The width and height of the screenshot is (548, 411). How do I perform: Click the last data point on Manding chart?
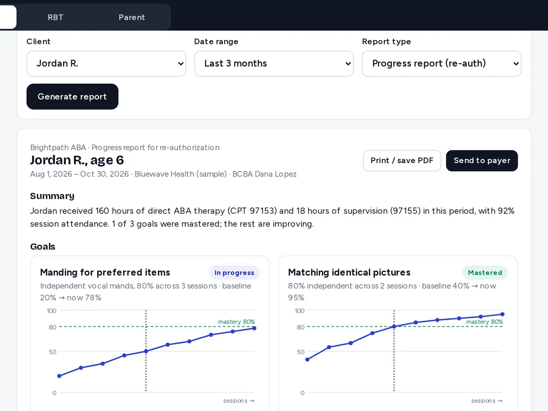tap(254, 328)
